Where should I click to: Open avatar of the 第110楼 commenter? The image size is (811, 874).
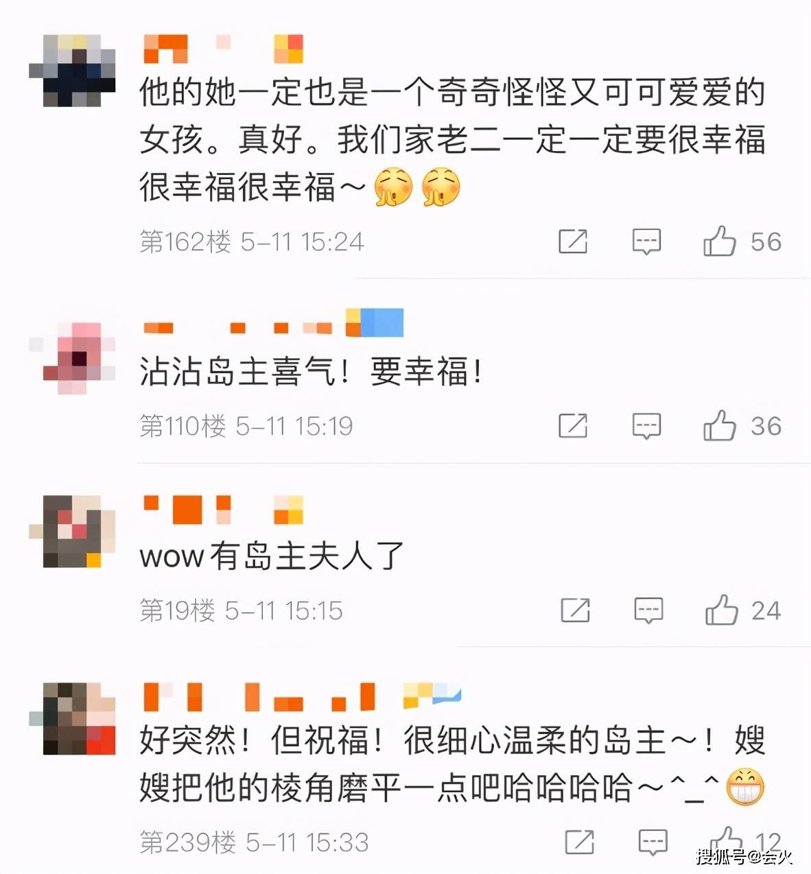[x=72, y=357]
